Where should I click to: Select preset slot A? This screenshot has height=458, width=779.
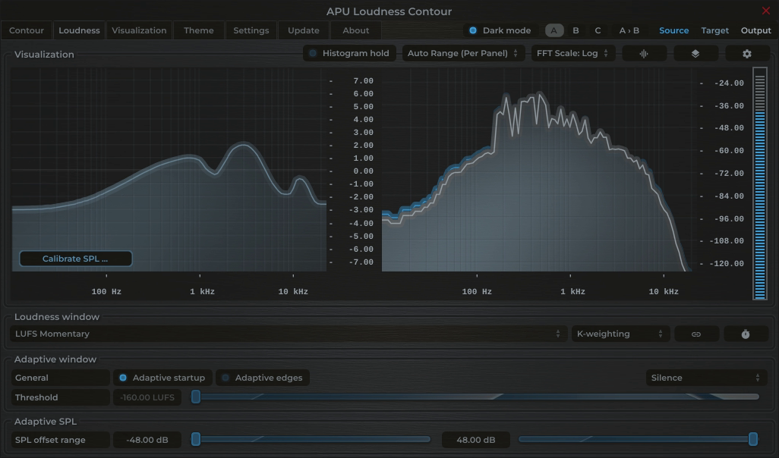[553, 30]
